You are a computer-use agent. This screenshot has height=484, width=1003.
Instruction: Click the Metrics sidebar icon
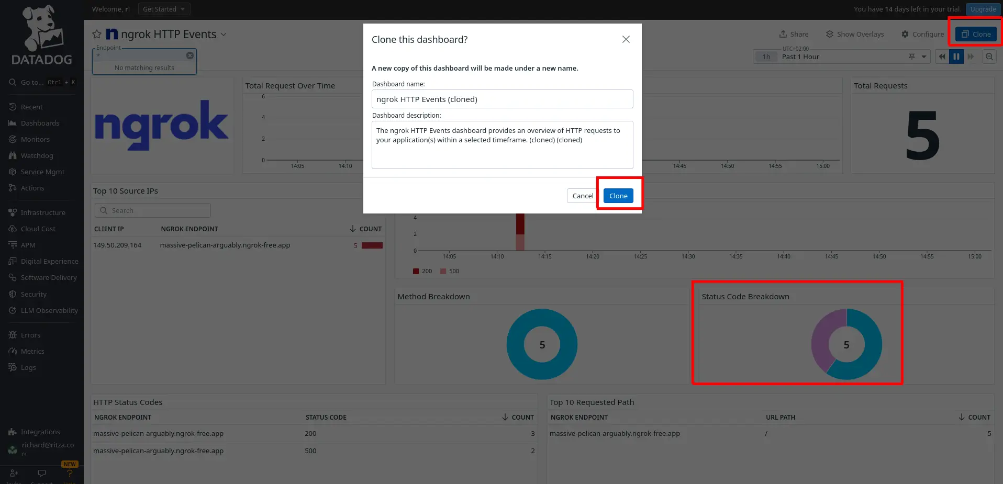tap(13, 351)
